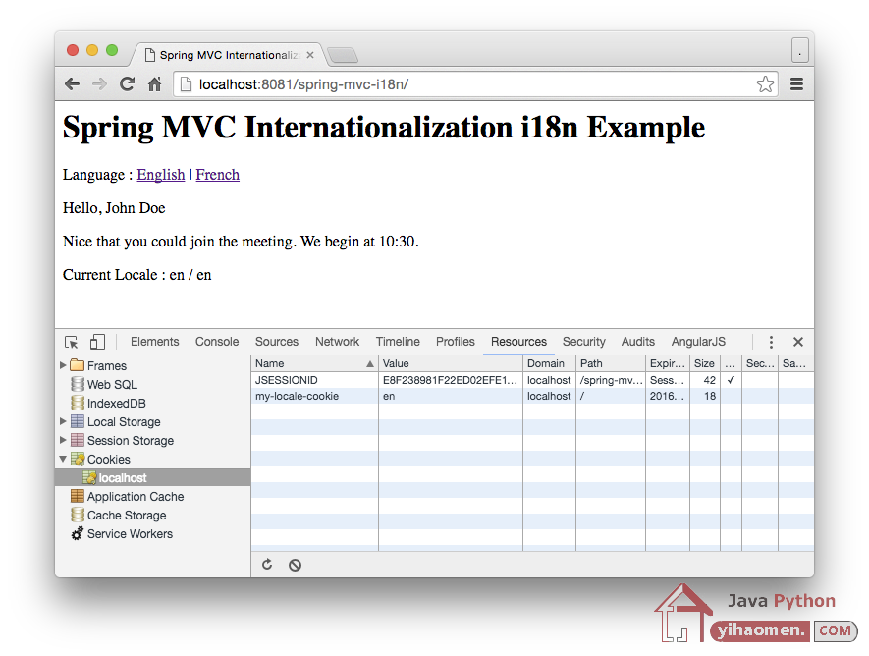This screenshot has width=869, height=656.
Task: Click the Size column header
Action: (x=704, y=363)
